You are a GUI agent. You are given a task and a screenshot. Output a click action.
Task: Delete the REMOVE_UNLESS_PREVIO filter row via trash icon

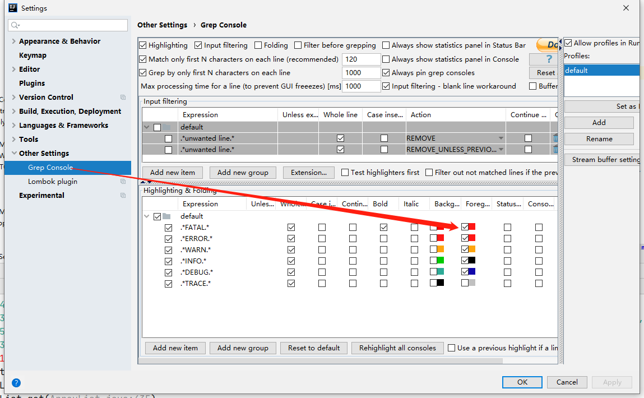(555, 149)
